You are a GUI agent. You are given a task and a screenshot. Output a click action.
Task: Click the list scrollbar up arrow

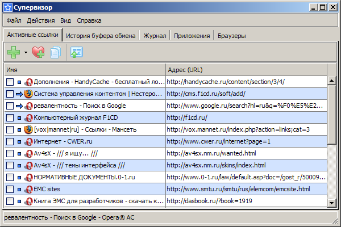332,81
